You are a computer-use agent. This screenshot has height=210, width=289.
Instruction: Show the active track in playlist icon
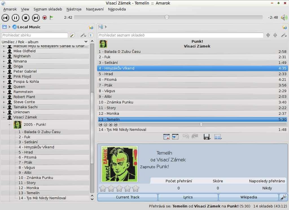click(175, 137)
